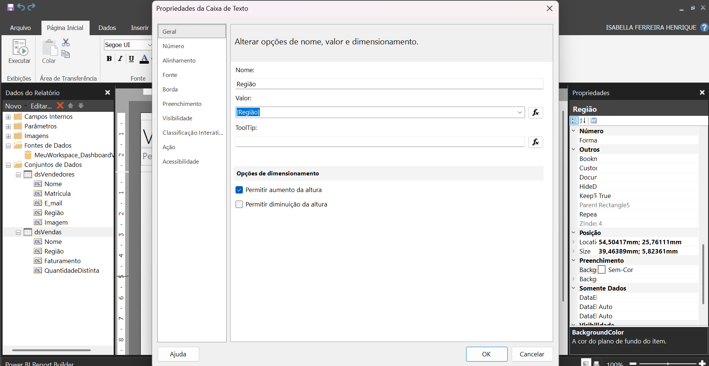This screenshot has width=709, height=366.
Task: Select the dsVendedores dataset icon
Action: (x=28, y=174)
